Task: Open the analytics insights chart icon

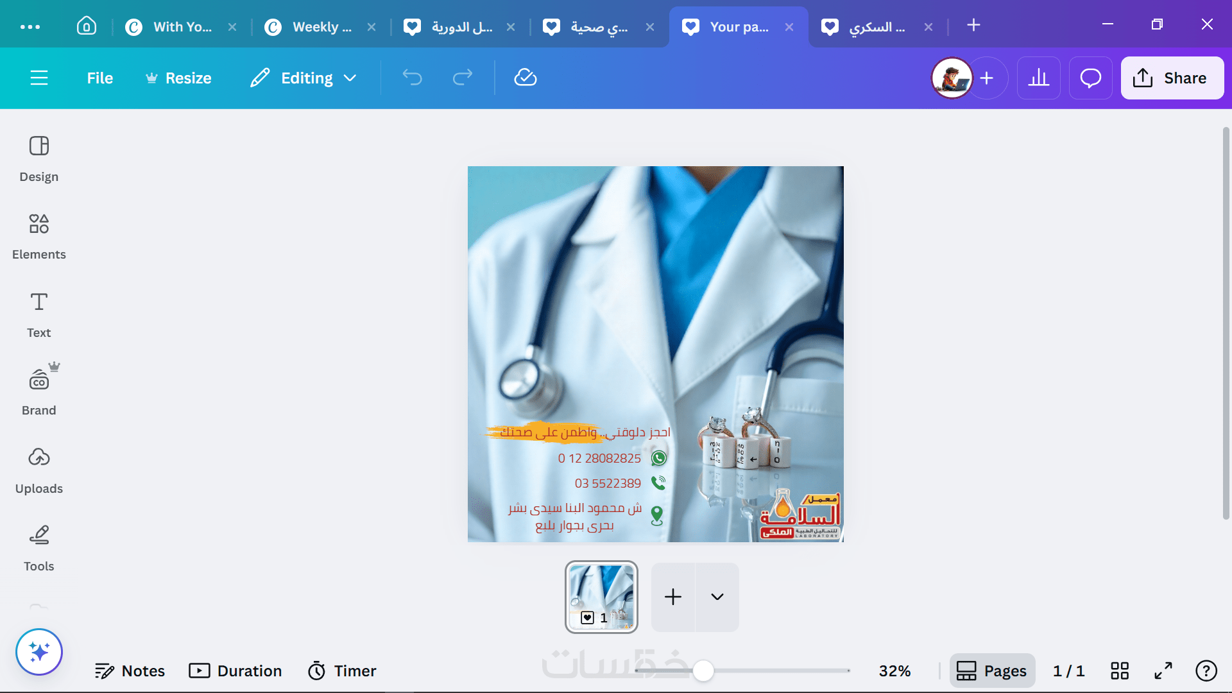Action: pos(1038,78)
